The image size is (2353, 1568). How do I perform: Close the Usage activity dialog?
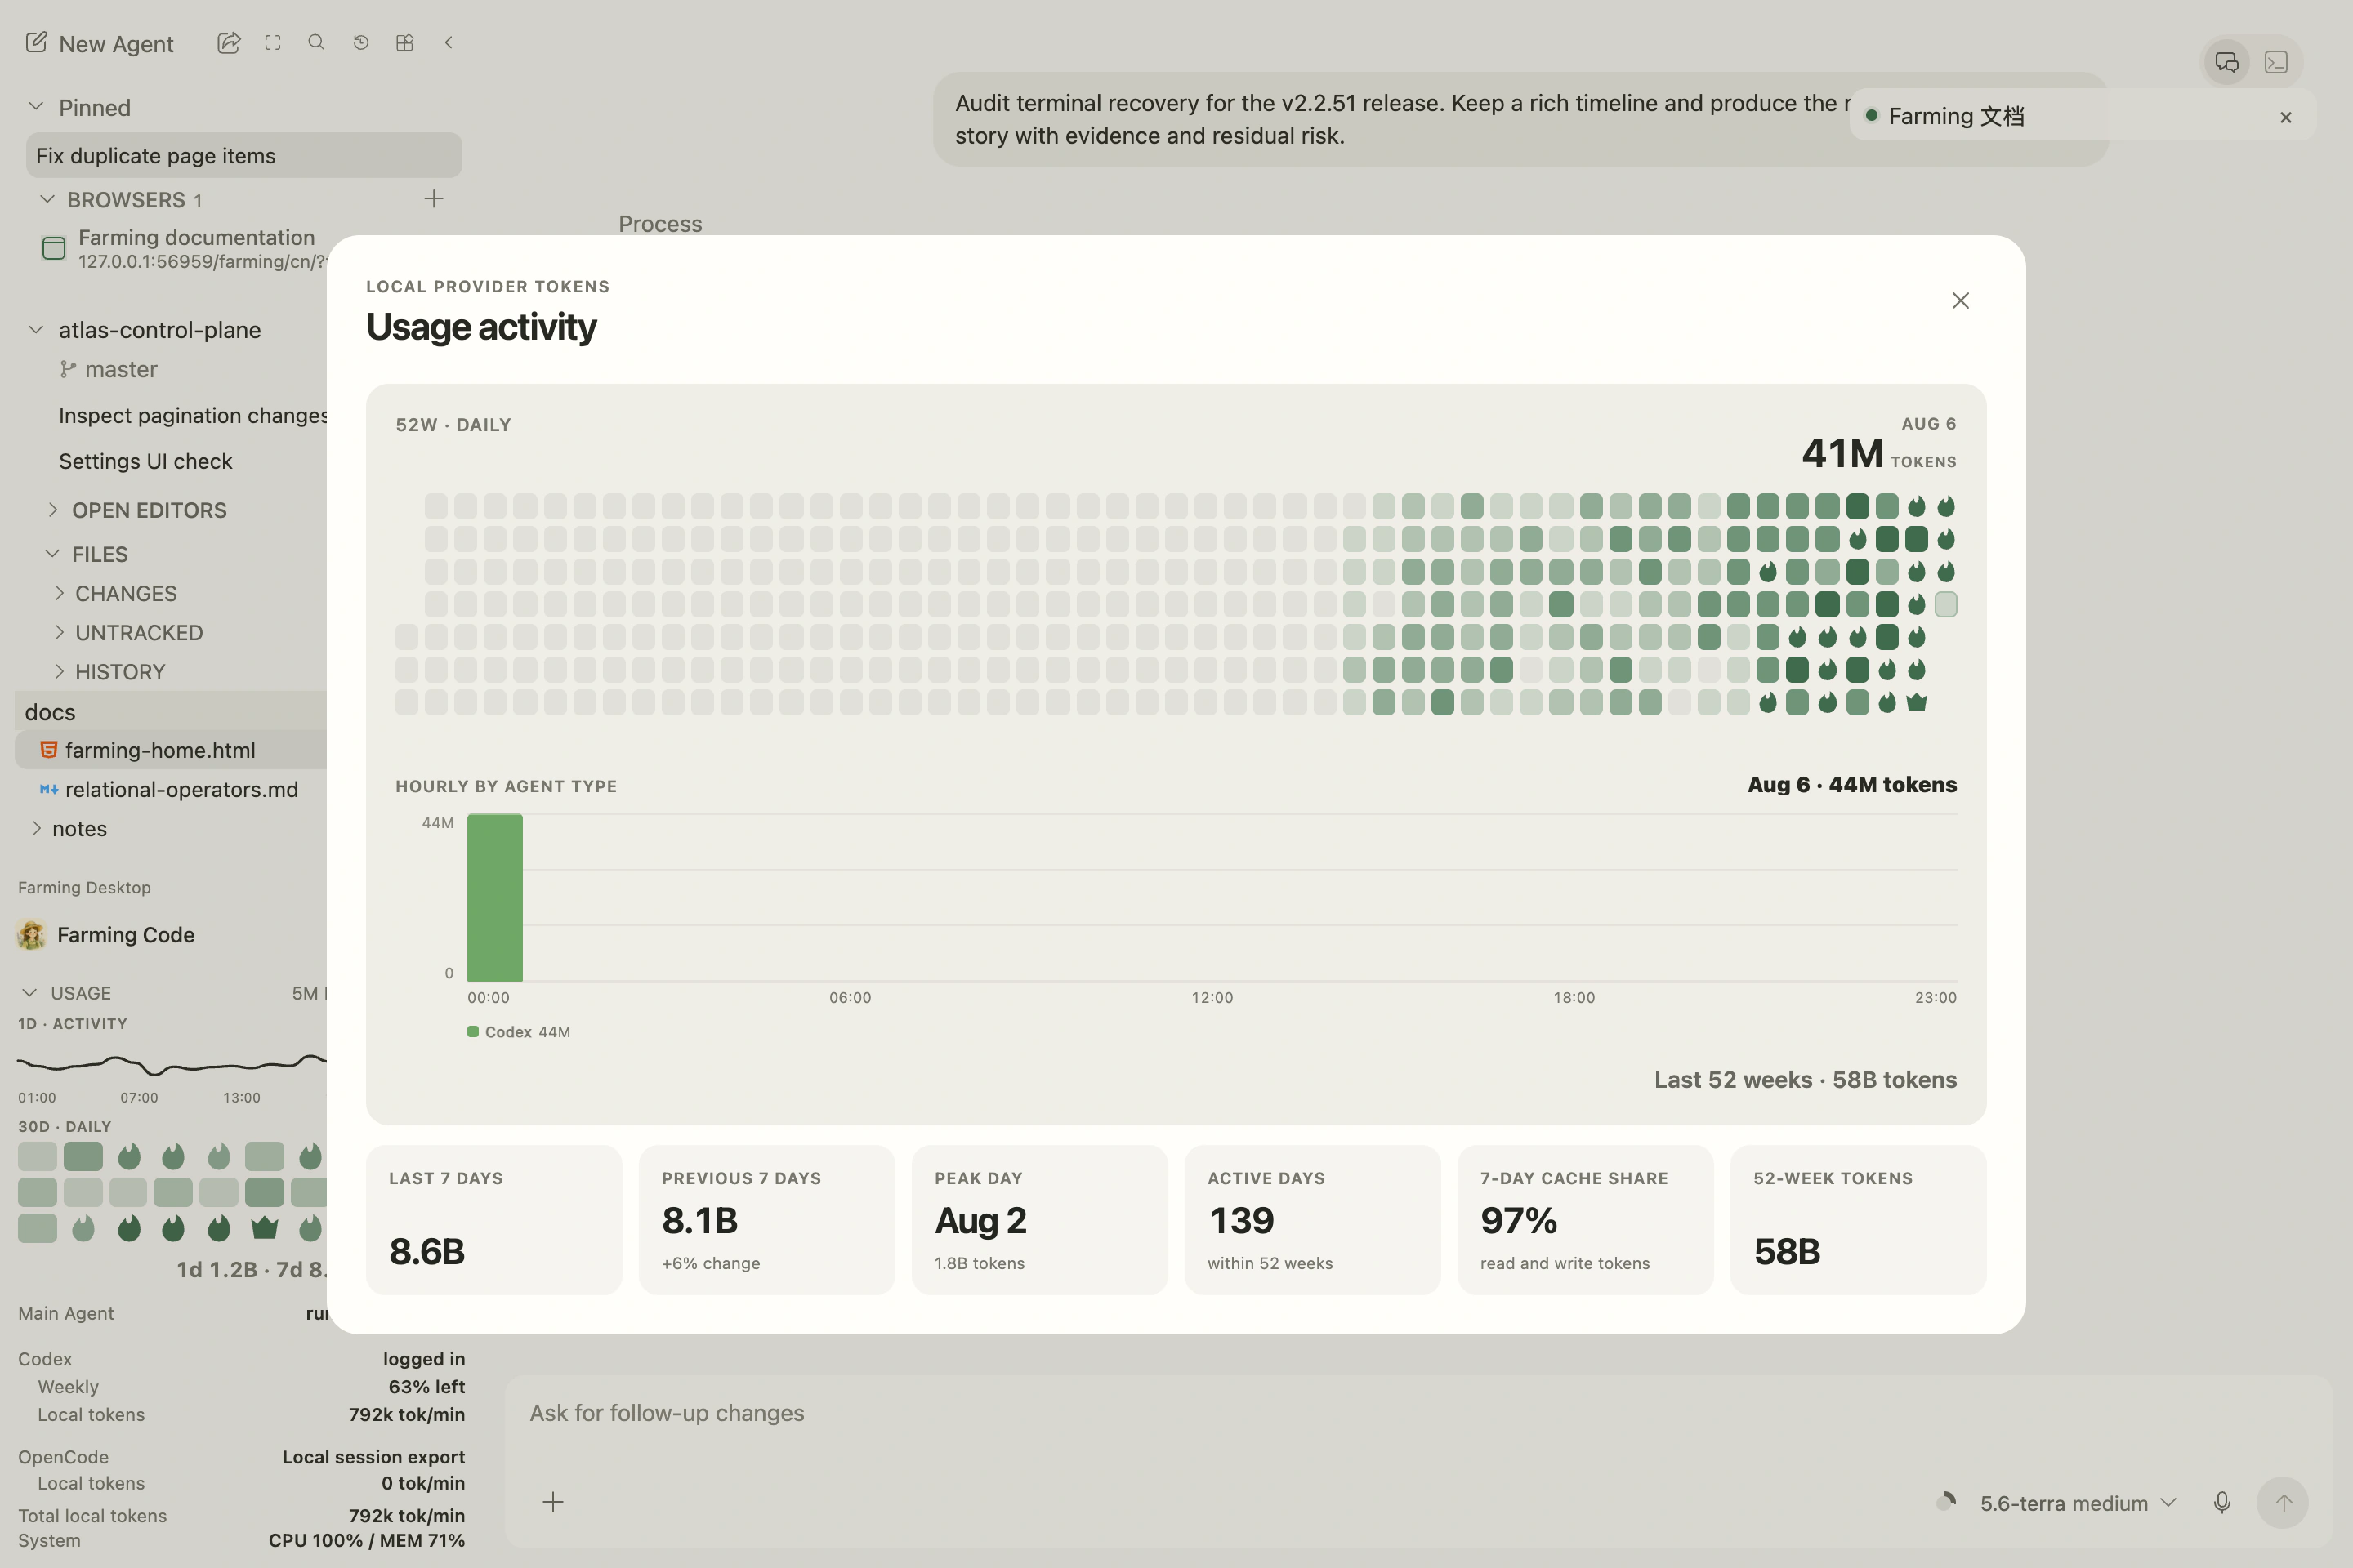(x=1961, y=301)
